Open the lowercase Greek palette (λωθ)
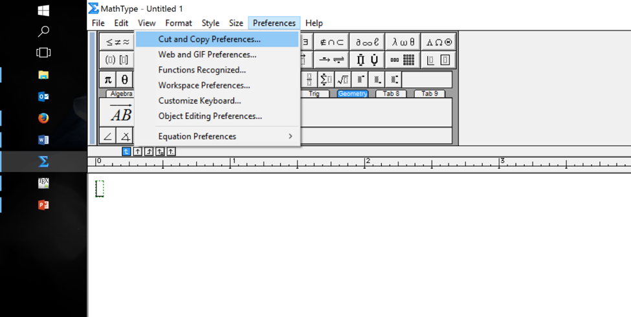The image size is (631, 317). (403, 42)
